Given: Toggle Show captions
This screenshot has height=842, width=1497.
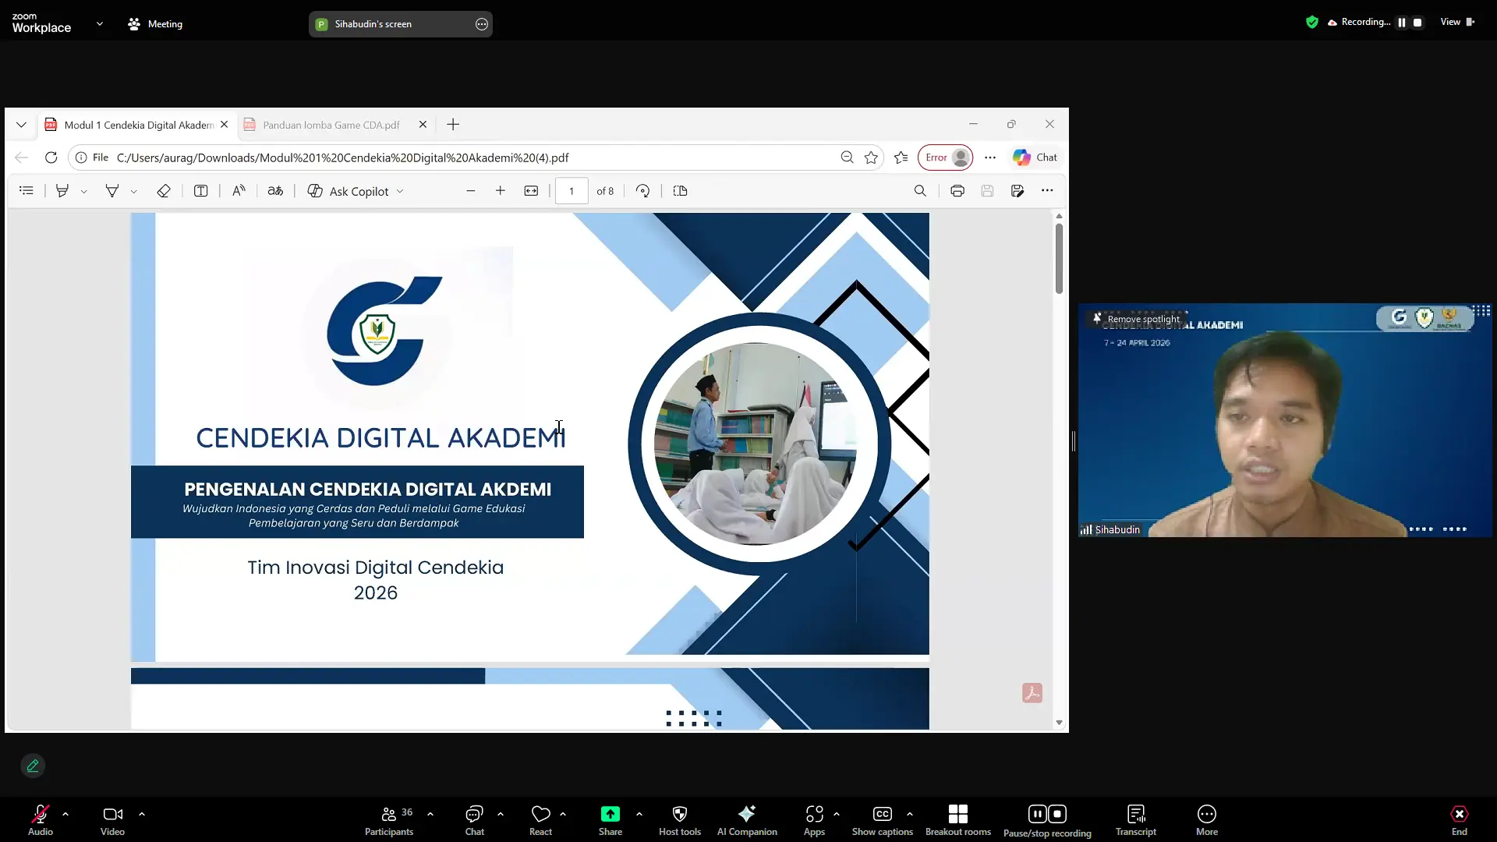Looking at the screenshot, I should (x=882, y=820).
